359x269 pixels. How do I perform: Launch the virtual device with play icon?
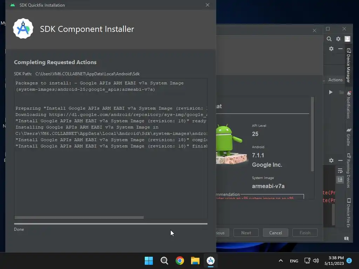331,92
